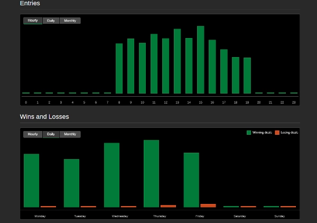The width and height of the screenshot is (317, 223).
Task: Click hour label 19 on the axis
Action: [247, 103]
